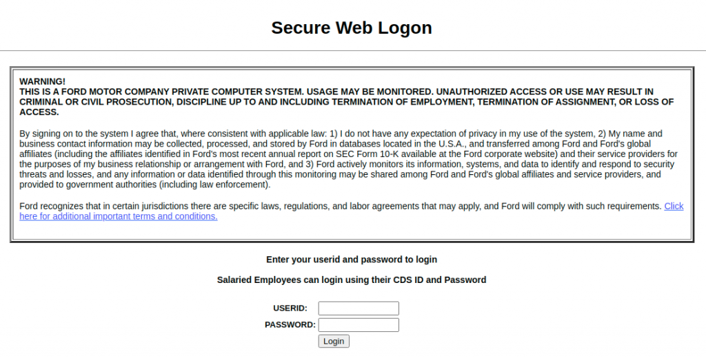Click the horizontal divider under the page title
This screenshot has height=358, width=706.
[353, 51]
